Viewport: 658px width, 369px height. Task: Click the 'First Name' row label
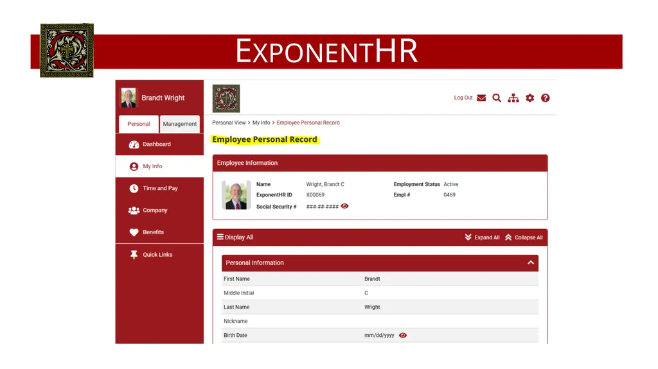click(236, 279)
